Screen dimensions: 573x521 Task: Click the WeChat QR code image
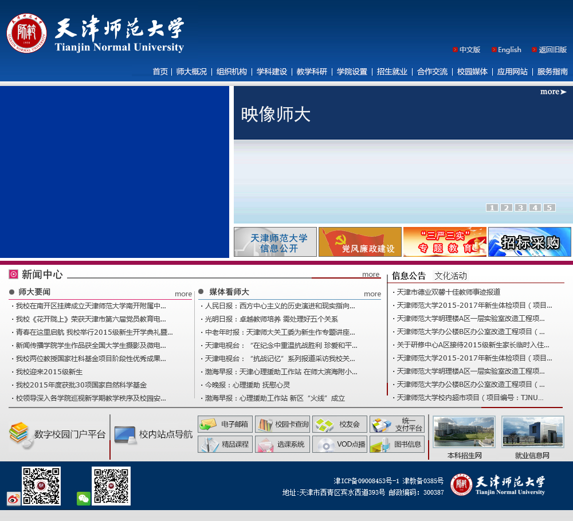point(111,486)
